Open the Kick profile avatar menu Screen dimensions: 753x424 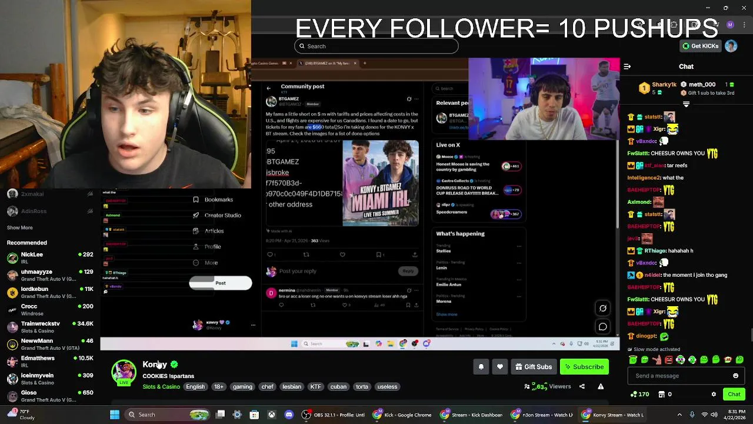coord(731,46)
